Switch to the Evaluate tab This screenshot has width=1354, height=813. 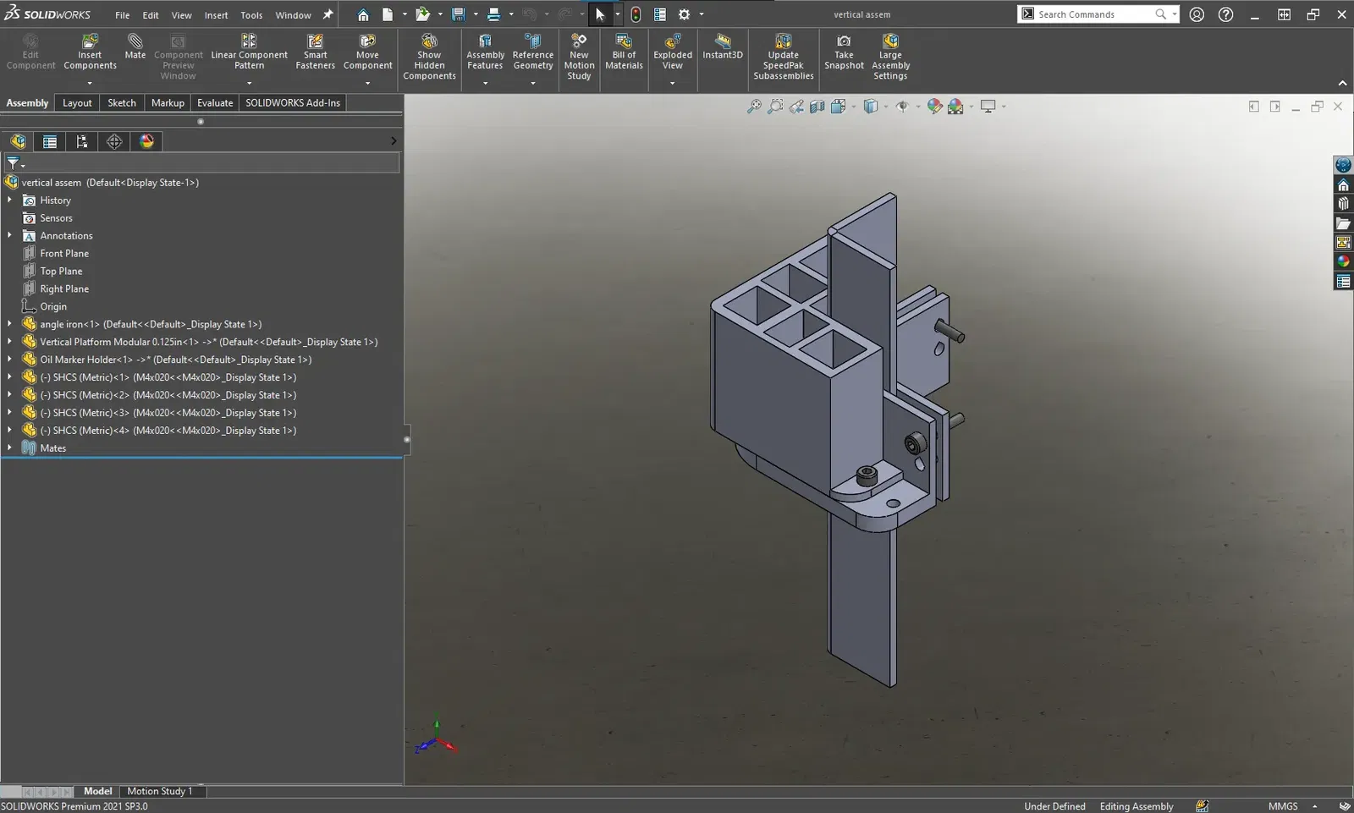pyautogui.click(x=215, y=103)
